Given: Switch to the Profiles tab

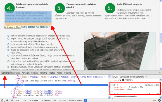Looking at the screenshot, I should click(52, 73).
